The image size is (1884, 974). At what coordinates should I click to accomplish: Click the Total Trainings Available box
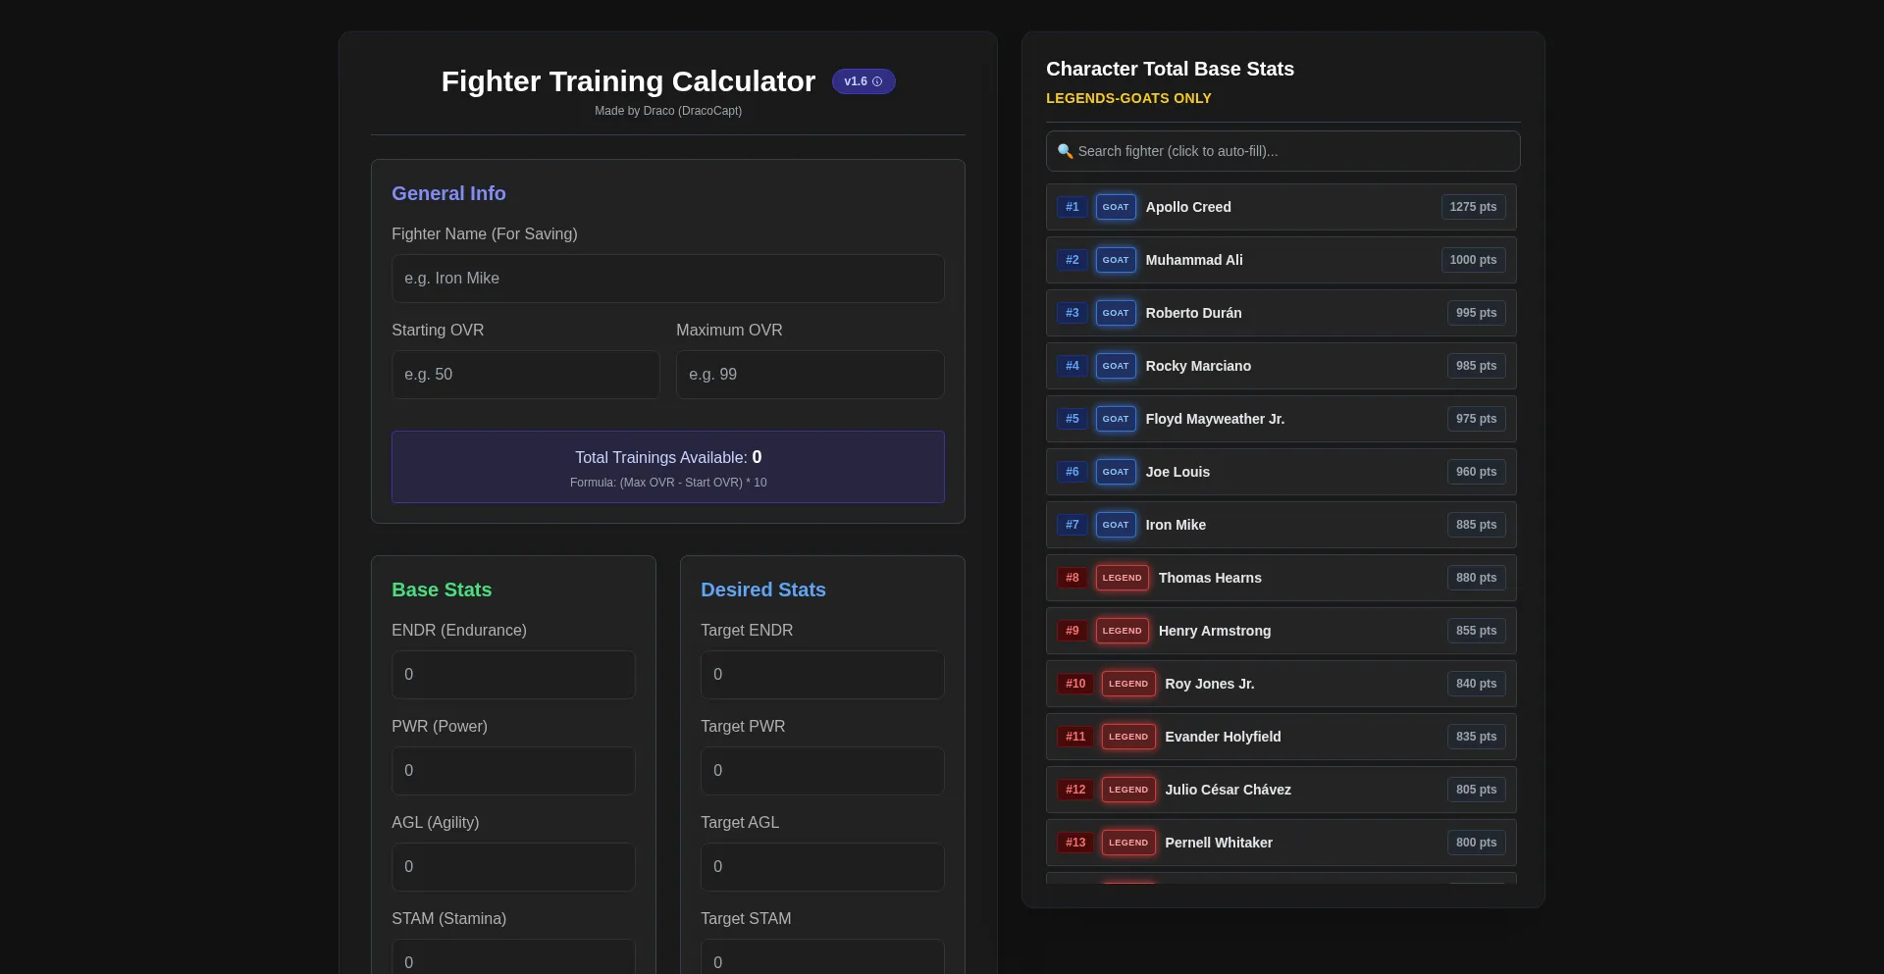668,467
